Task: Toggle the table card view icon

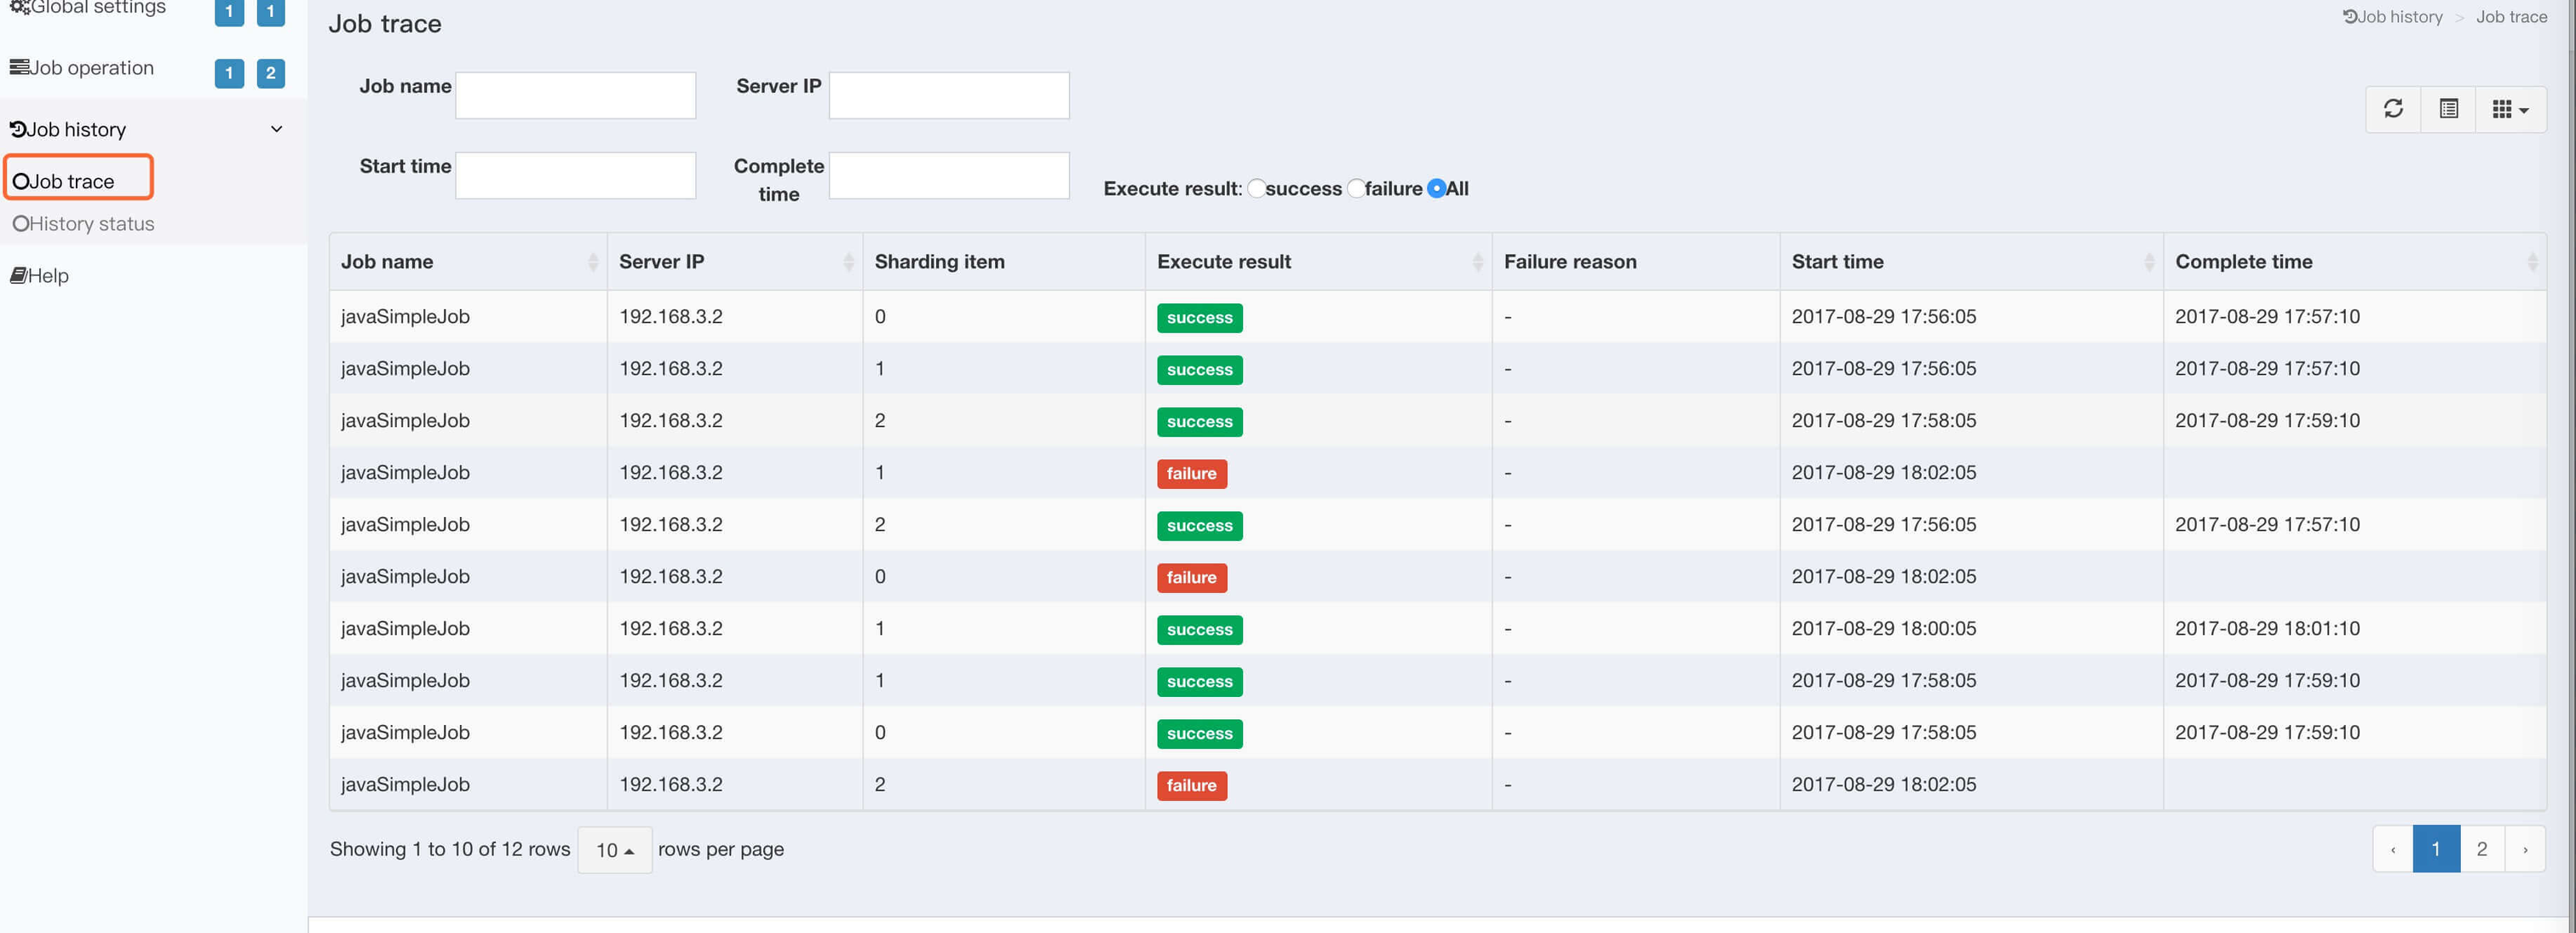Action: [x=2448, y=109]
